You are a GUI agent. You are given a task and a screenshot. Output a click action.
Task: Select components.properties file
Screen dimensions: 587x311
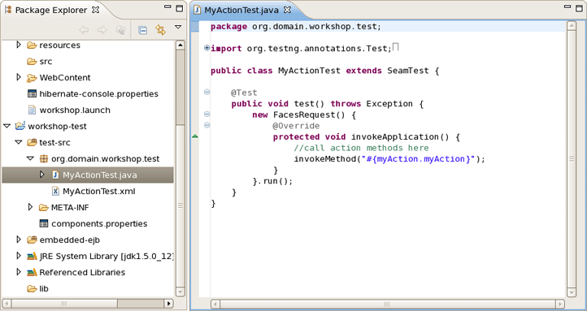click(x=99, y=223)
